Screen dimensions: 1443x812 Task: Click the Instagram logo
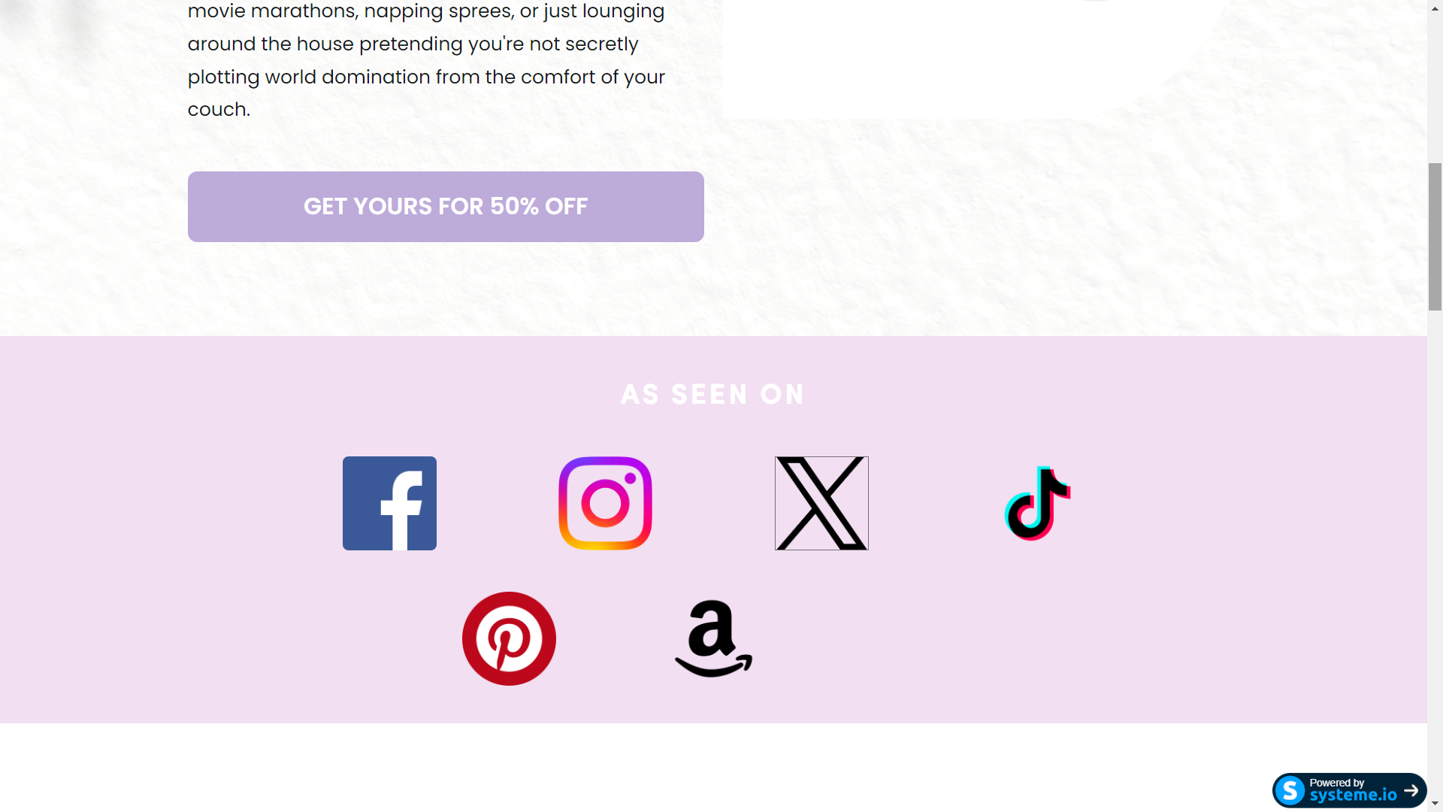(x=605, y=503)
